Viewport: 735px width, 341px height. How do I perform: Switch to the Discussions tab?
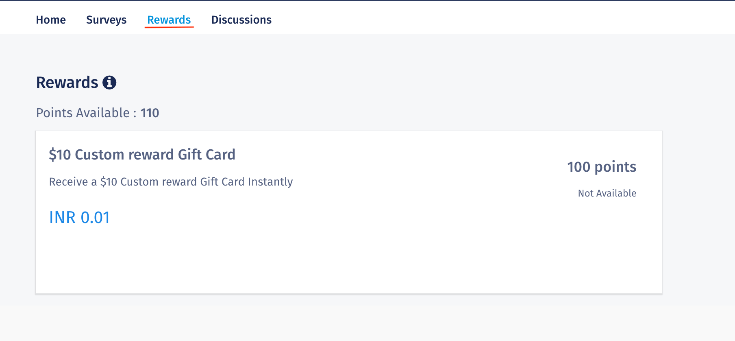[241, 20]
